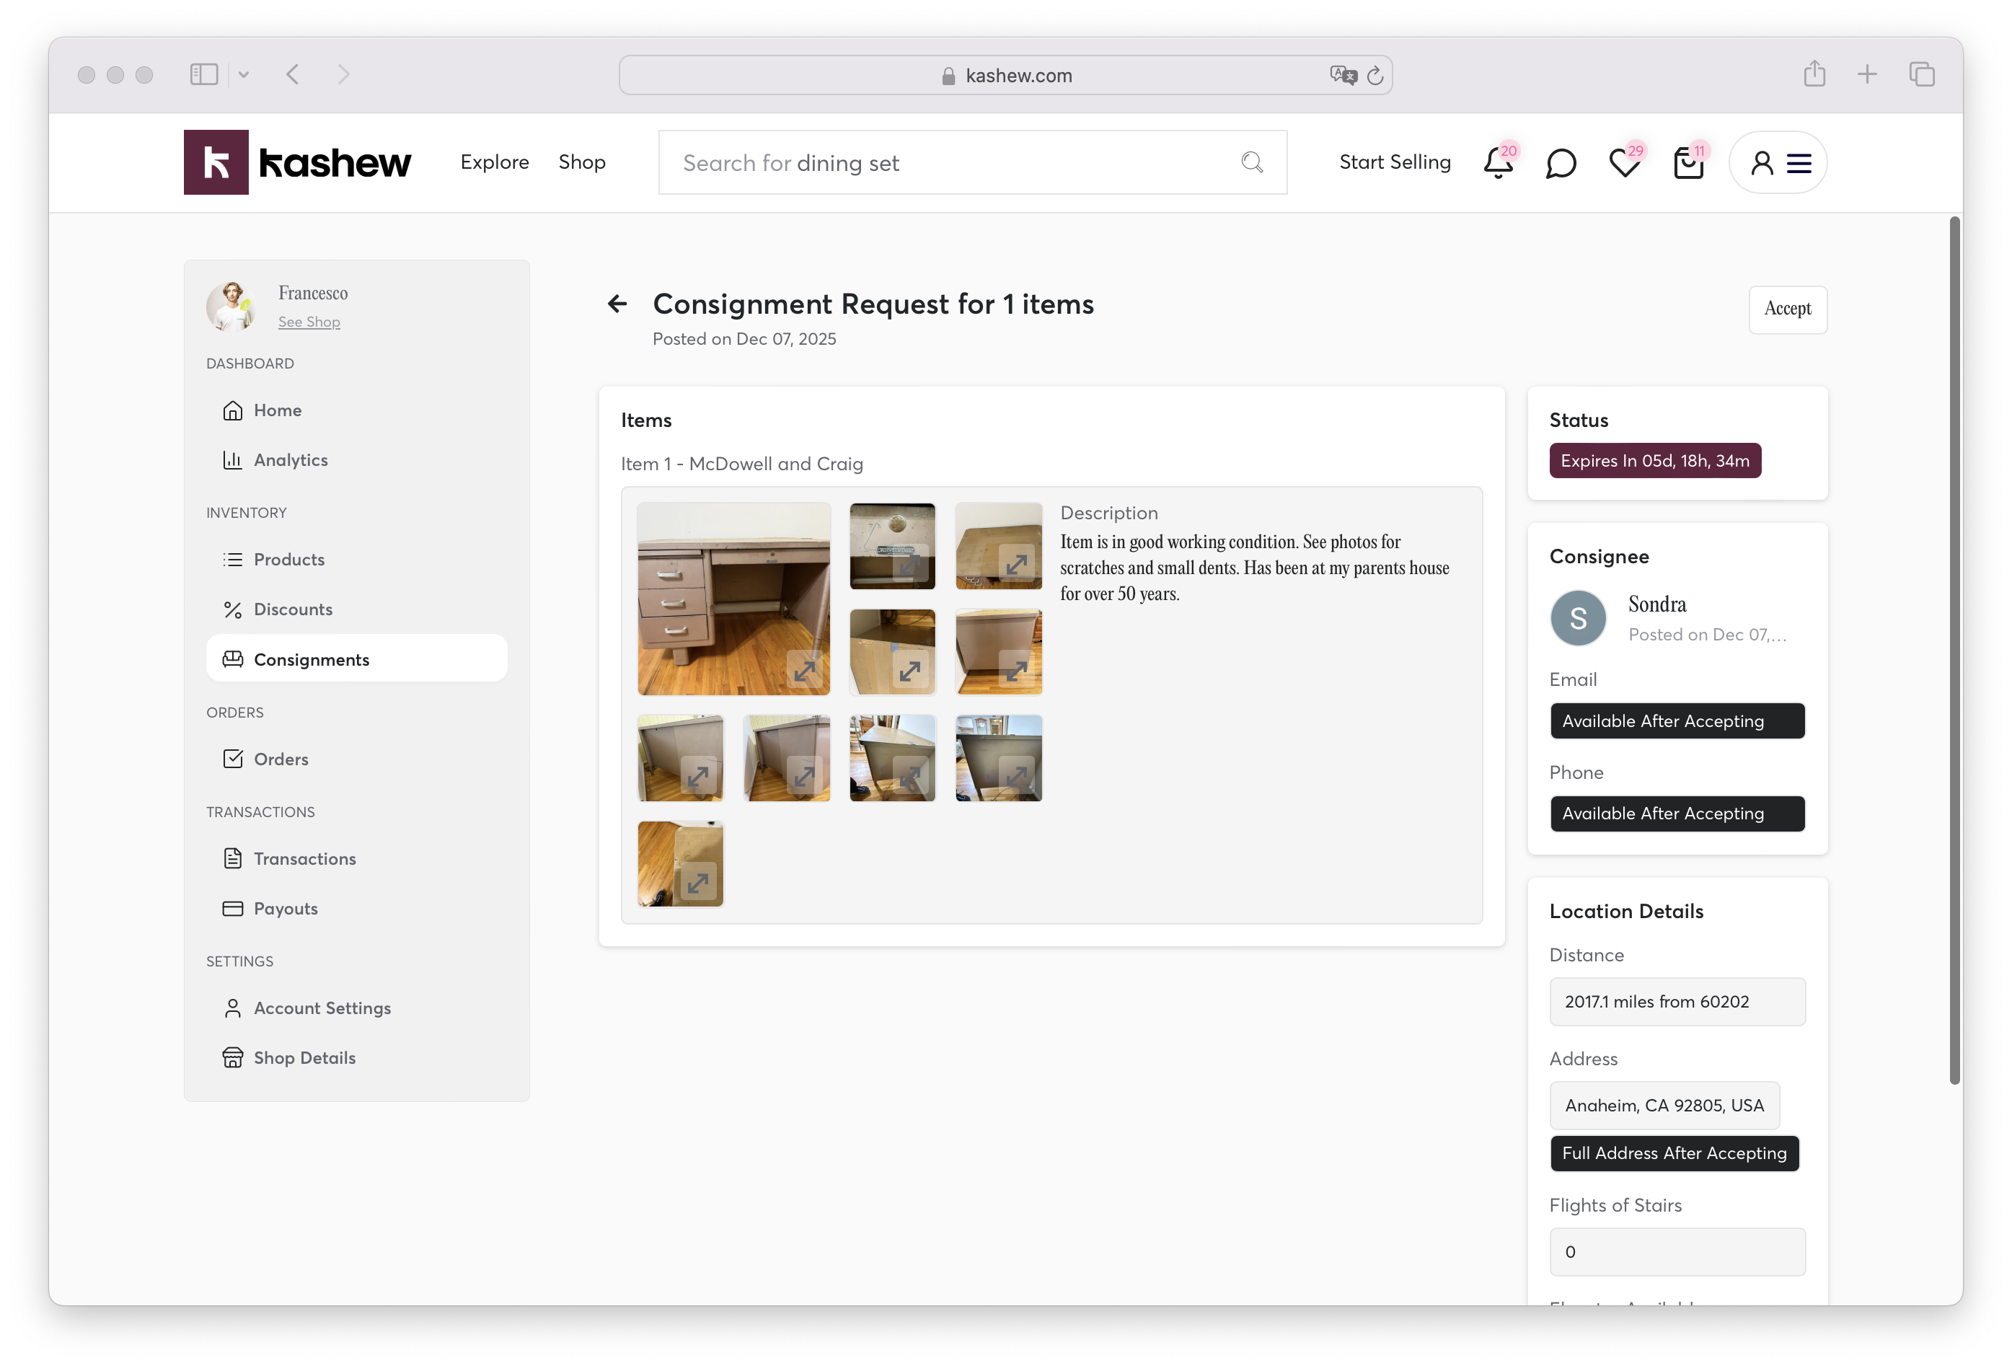Open the user account hamburger menu
This screenshot has height=1366, width=2012.
click(1799, 163)
